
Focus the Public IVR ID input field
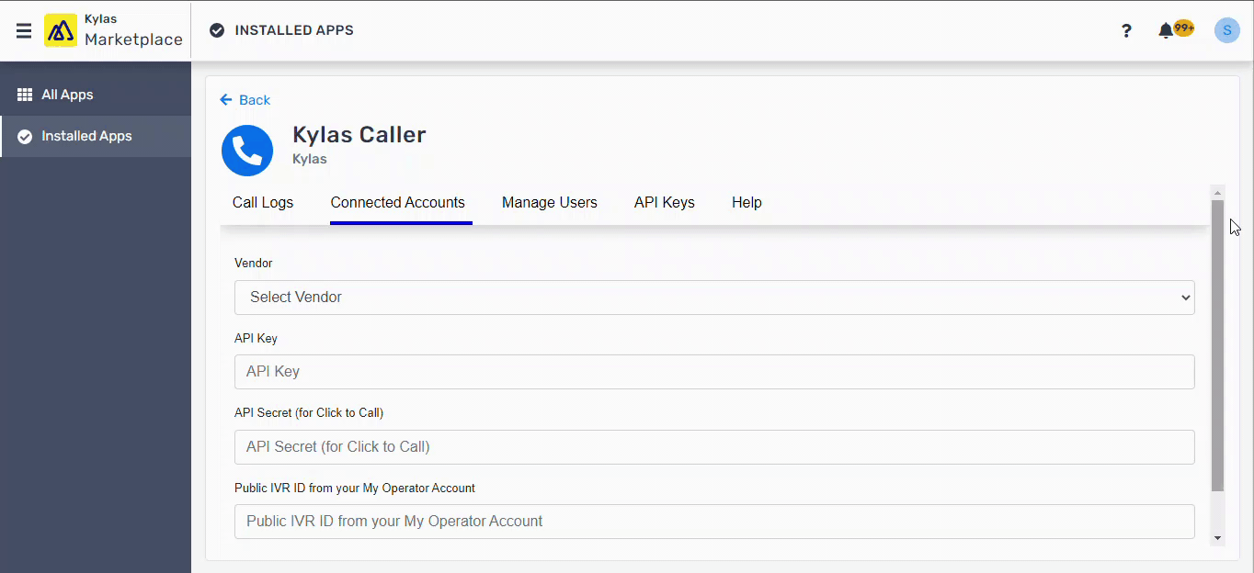pos(714,522)
